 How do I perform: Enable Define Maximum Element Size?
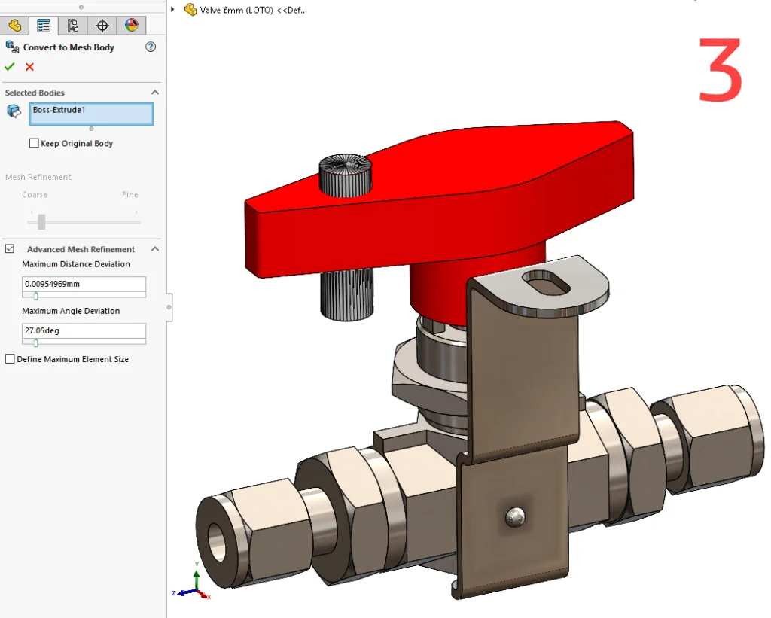coord(10,359)
